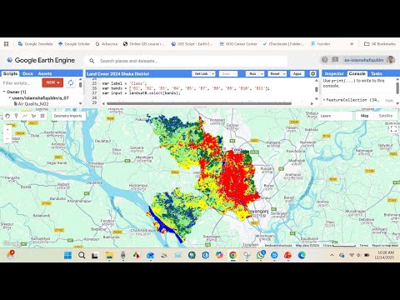Open the All Bookmarks folder
400x300 pixels.
pyautogui.click(x=379, y=44)
